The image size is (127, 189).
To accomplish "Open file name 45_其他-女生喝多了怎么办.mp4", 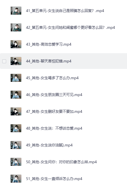I will click(x=52, y=78).
